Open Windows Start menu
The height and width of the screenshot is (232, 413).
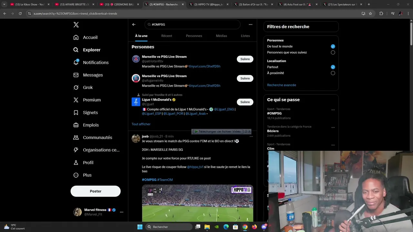click(x=140, y=227)
